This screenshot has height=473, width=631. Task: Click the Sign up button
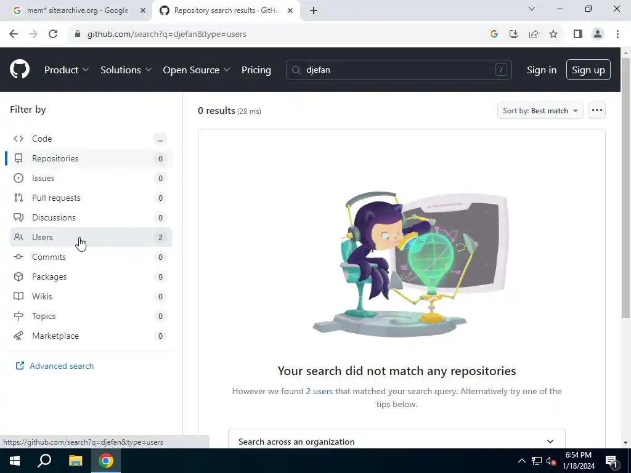coord(588,70)
